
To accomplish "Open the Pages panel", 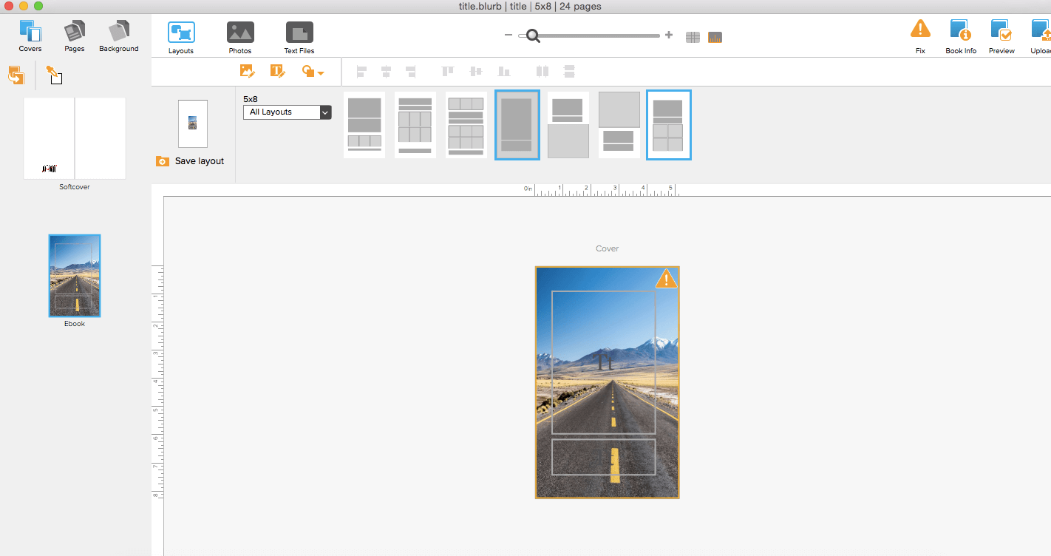I will coord(75,36).
